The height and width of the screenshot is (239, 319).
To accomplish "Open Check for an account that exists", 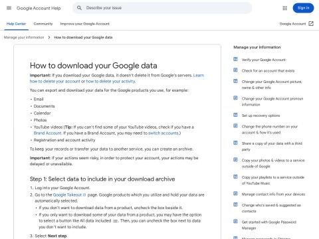I will coord(268,71).
